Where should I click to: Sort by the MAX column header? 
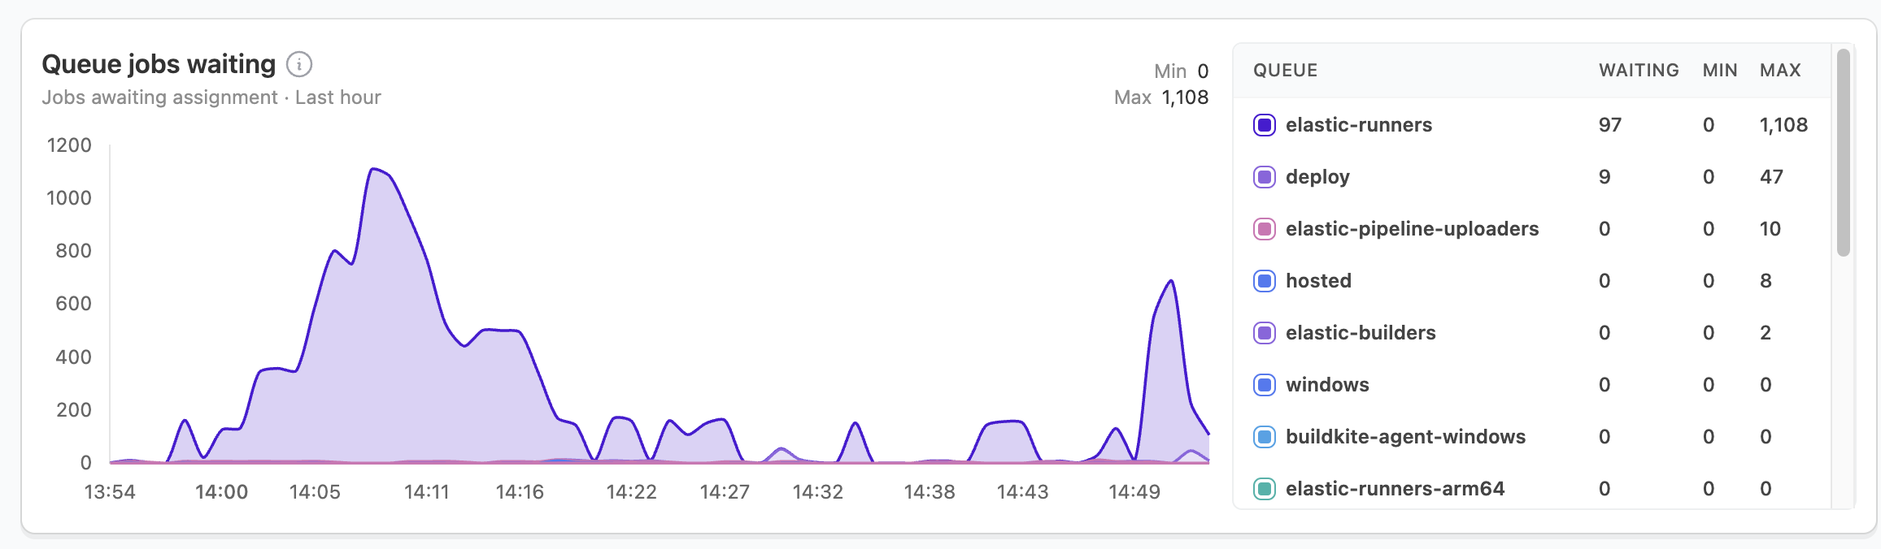[x=1779, y=71]
